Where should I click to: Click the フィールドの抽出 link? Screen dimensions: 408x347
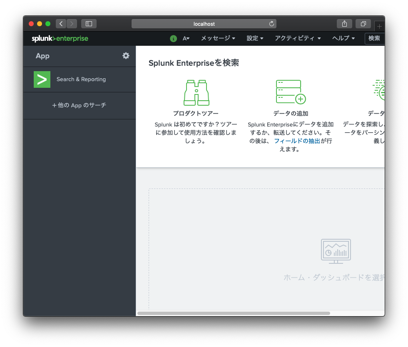tap(297, 141)
